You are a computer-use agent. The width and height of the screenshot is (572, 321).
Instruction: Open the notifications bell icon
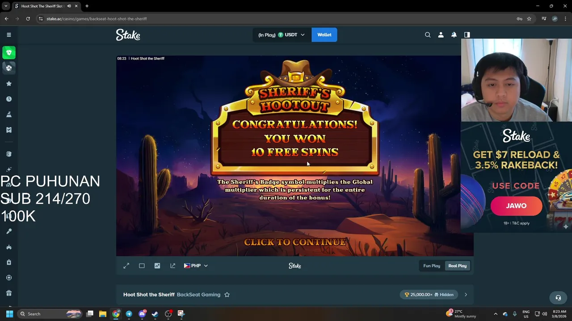pos(454,35)
